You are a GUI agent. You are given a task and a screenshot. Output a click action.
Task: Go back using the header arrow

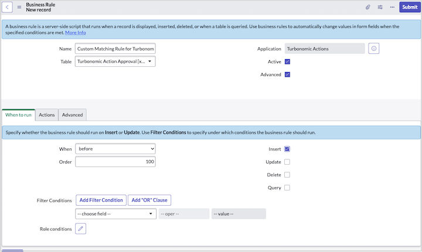[x=7, y=7]
